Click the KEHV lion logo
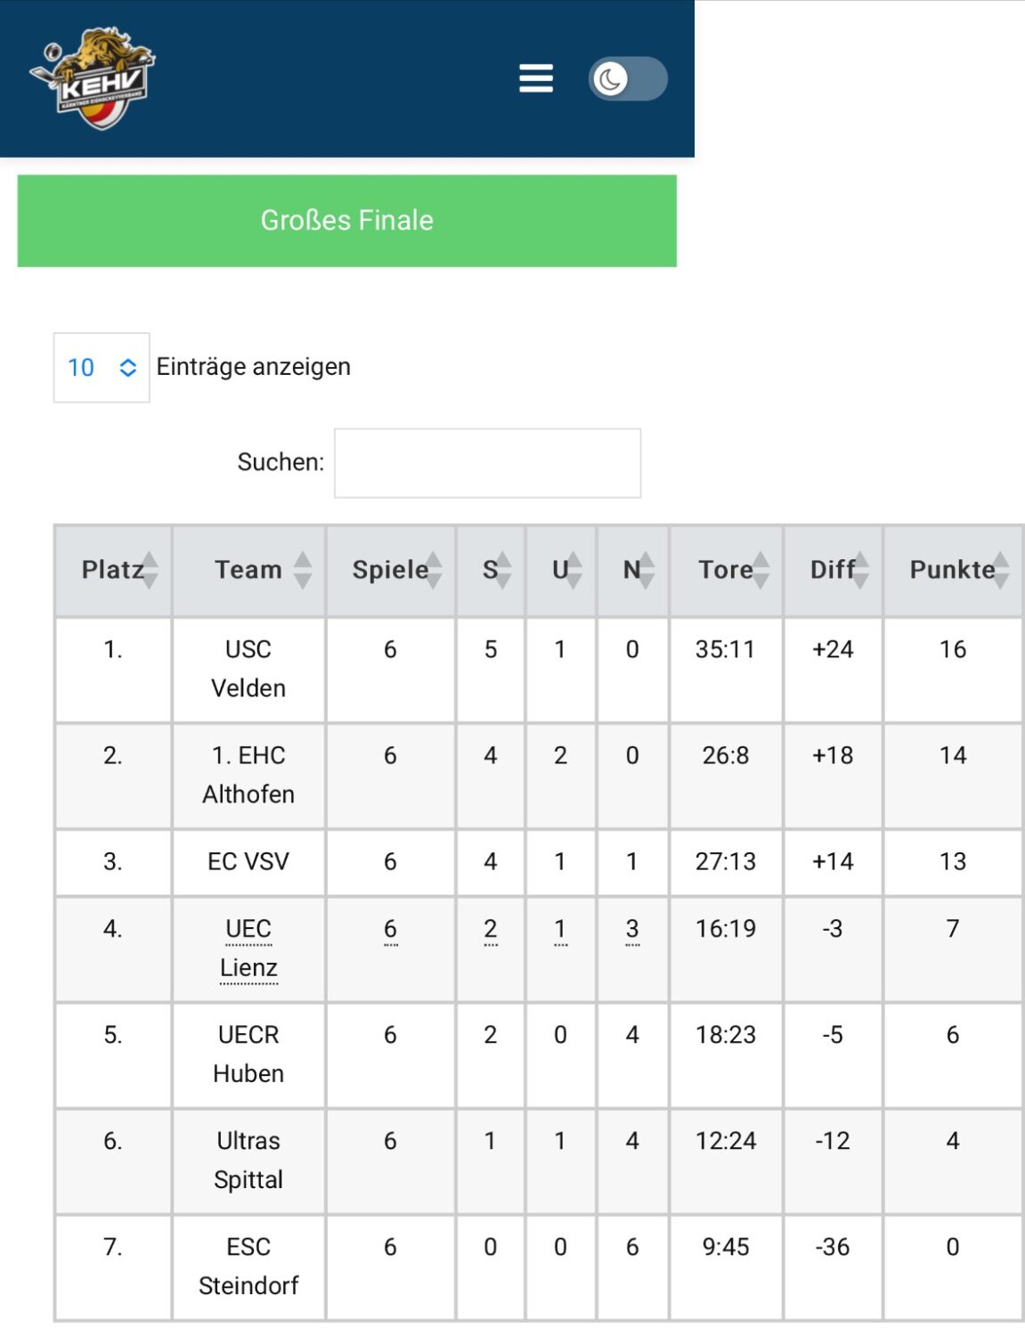This screenshot has height=1336, width=1025. point(93,78)
